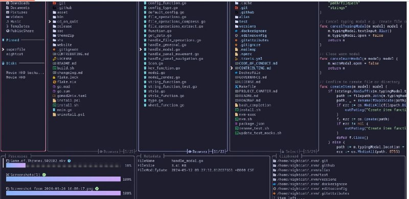Click the FileModifyDate value 2024-05-12

click(213, 170)
